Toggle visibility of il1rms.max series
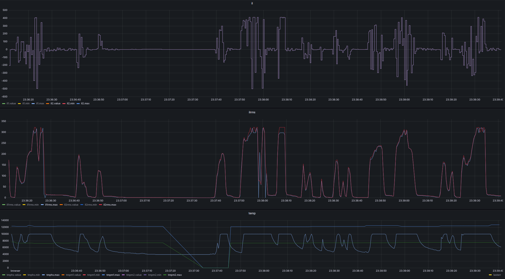 [51, 205]
